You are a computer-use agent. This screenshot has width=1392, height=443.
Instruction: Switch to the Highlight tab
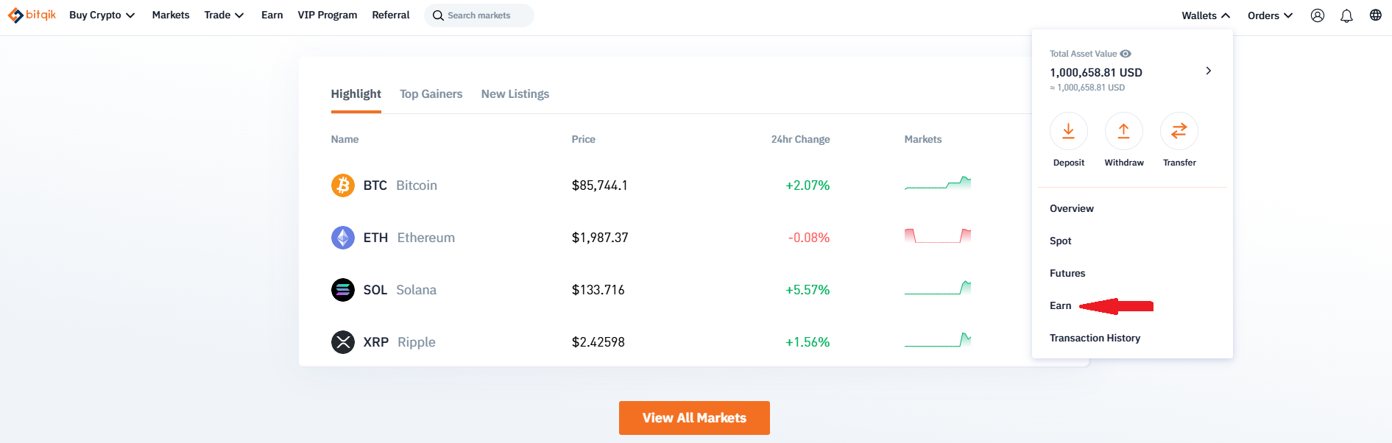(x=356, y=94)
